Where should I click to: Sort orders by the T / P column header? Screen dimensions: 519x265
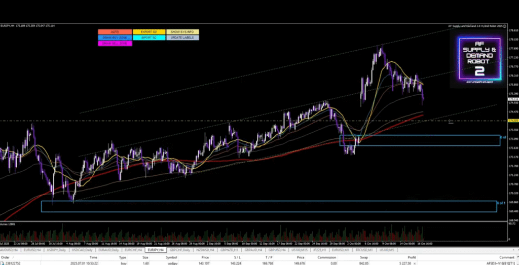click(269, 257)
